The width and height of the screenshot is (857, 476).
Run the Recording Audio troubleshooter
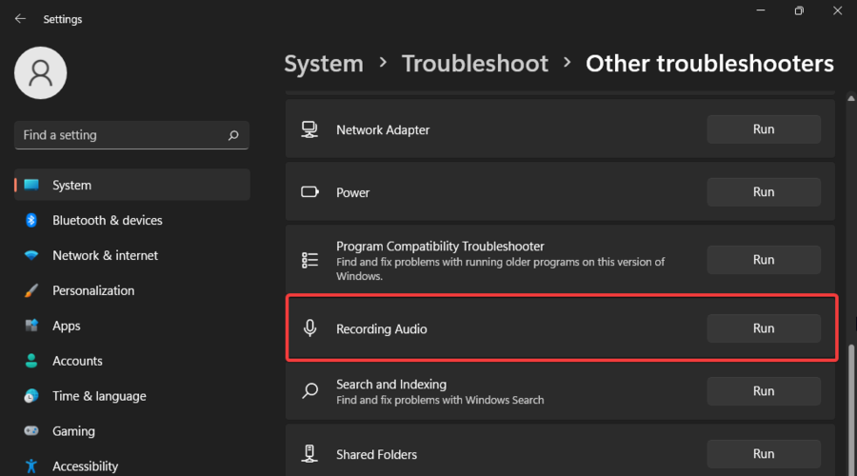click(763, 328)
